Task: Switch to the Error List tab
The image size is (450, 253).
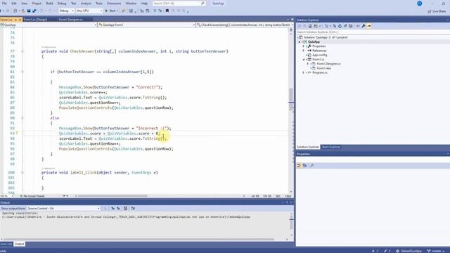Action: (6, 244)
